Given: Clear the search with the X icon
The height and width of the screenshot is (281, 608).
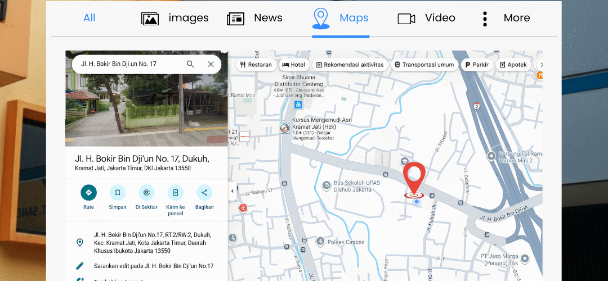Looking at the screenshot, I should (211, 64).
